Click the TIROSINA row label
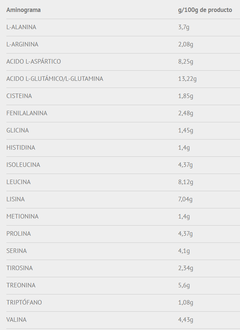 coord(19,268)
